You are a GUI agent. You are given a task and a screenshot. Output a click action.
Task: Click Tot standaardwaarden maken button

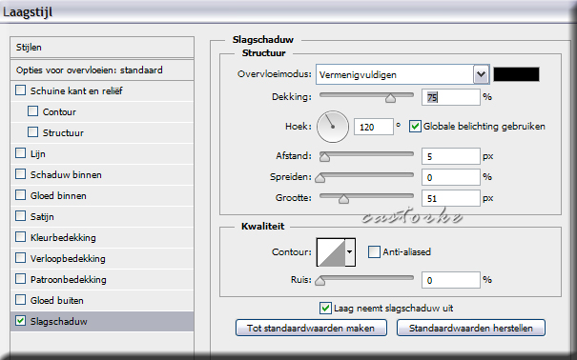(311, 328)
